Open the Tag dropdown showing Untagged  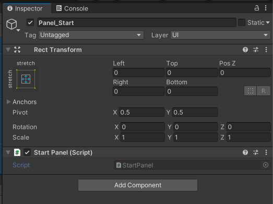point(91,35)
